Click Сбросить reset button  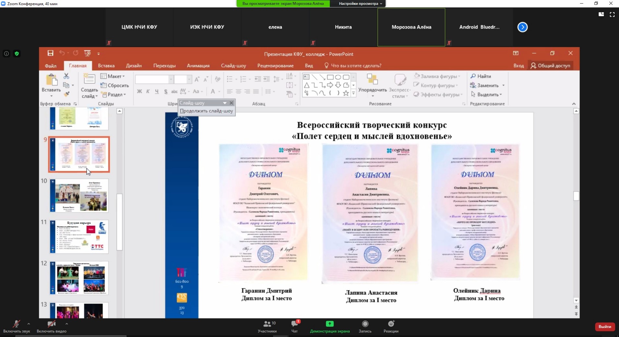click(114, 85)
